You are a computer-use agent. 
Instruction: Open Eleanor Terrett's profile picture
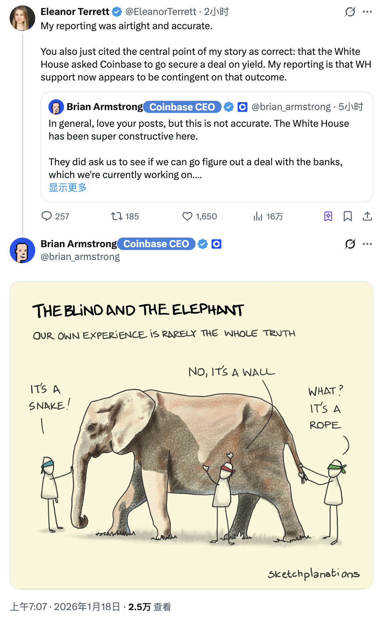(x=22, y=18)
